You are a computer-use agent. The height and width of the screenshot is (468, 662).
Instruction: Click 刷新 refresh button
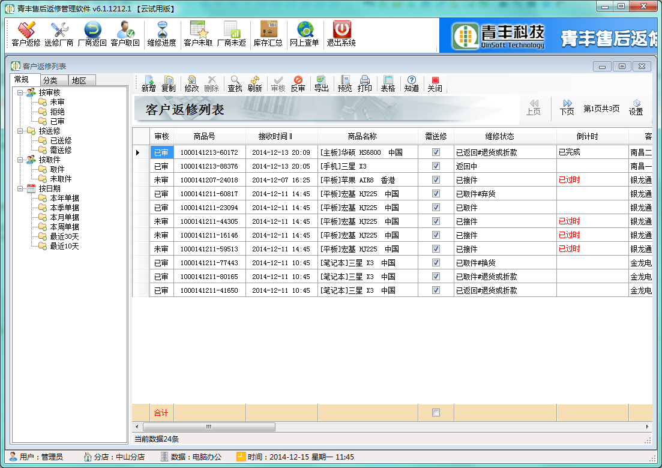point(254,83)
